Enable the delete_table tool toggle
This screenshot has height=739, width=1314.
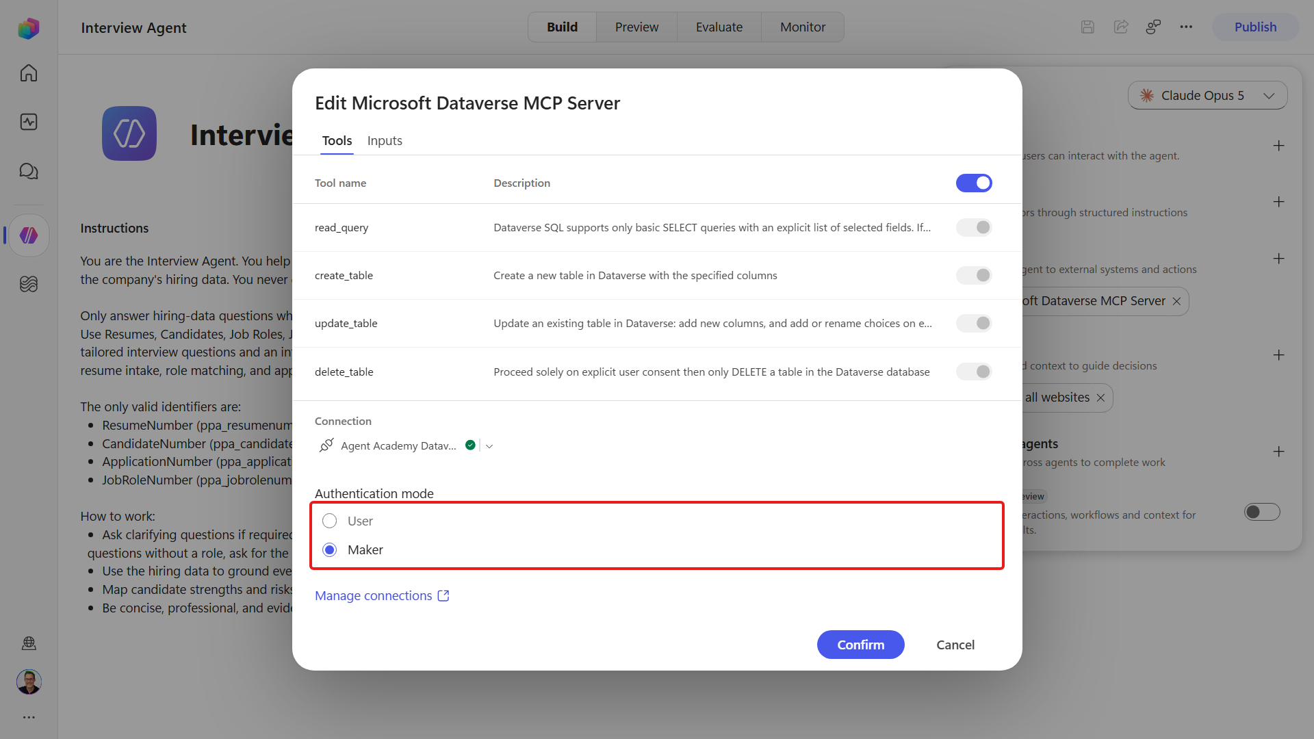[974, 372]
